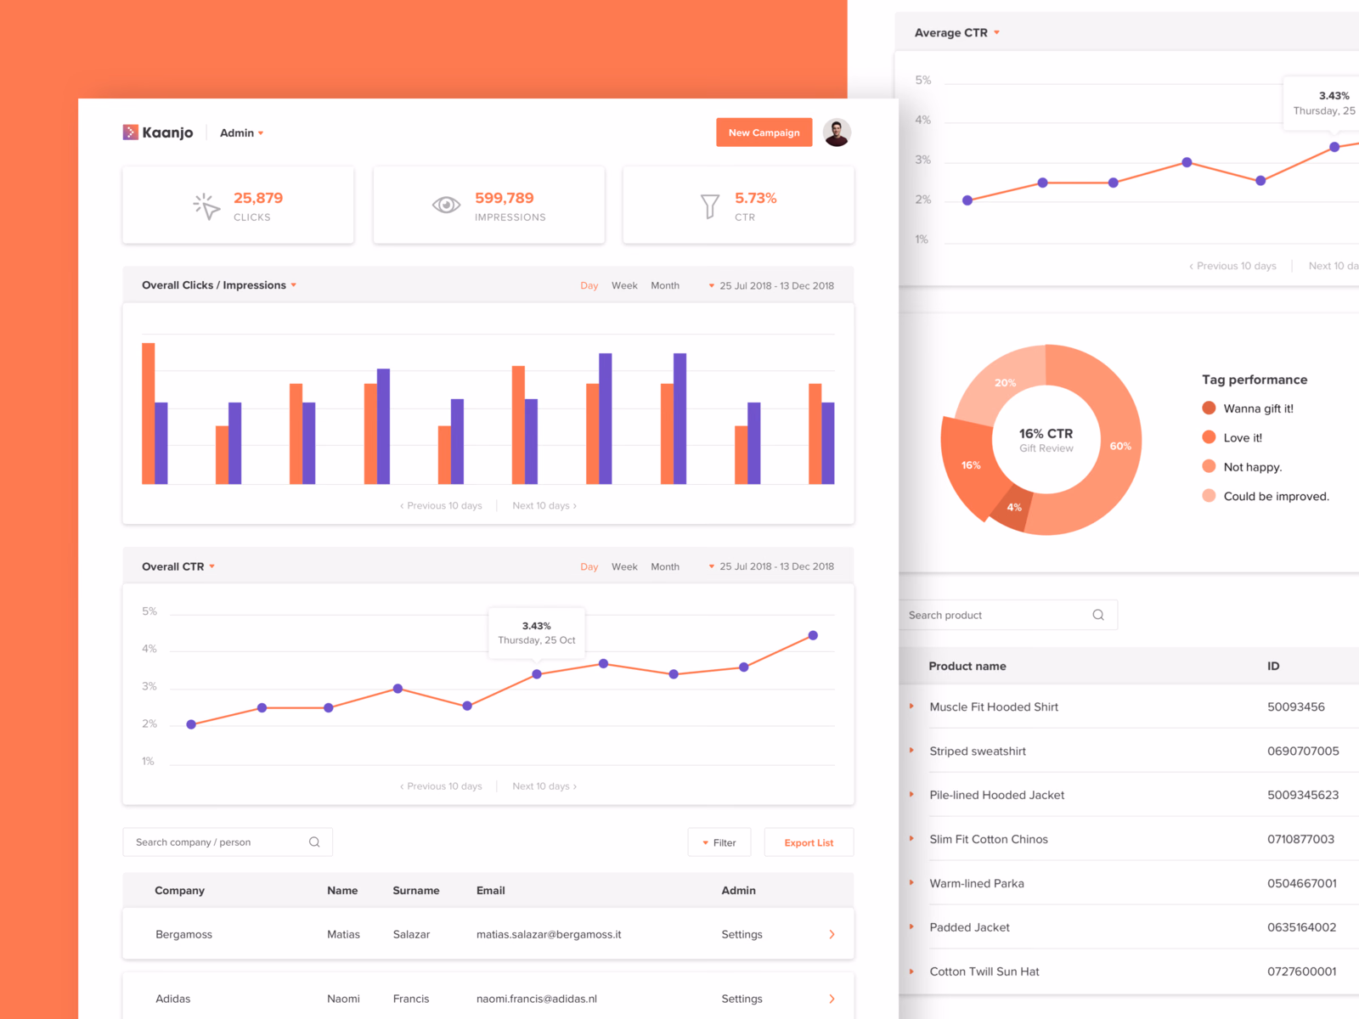Image resolution: width=1359 pixels, height=1019 pixels.
Task: Click the Kaanjo logo icon
Action: (130, 132)
